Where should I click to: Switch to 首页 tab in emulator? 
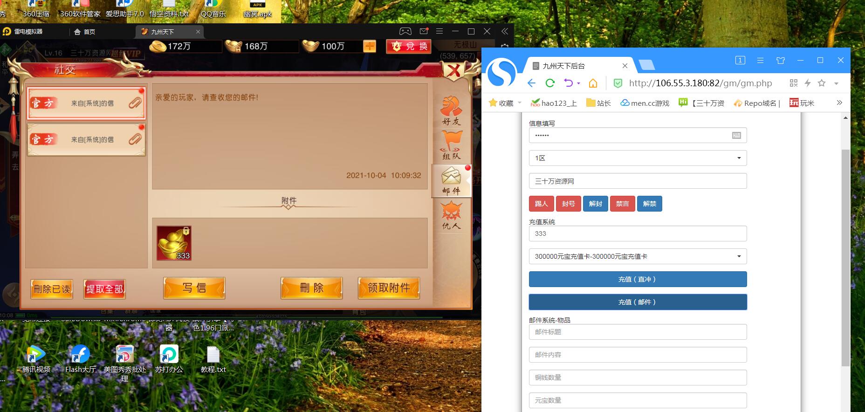[85, 32]
